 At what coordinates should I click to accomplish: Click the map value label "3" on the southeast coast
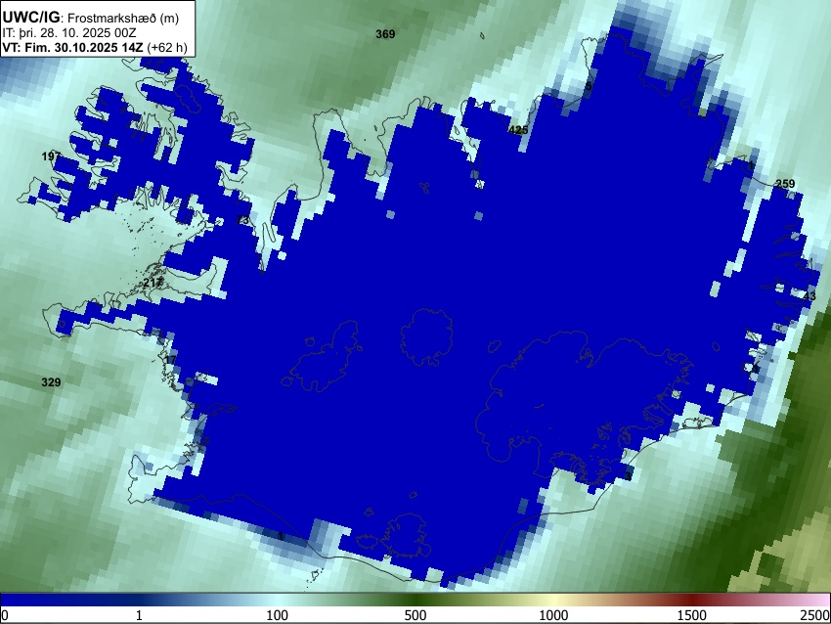click(x=628, y=476)
